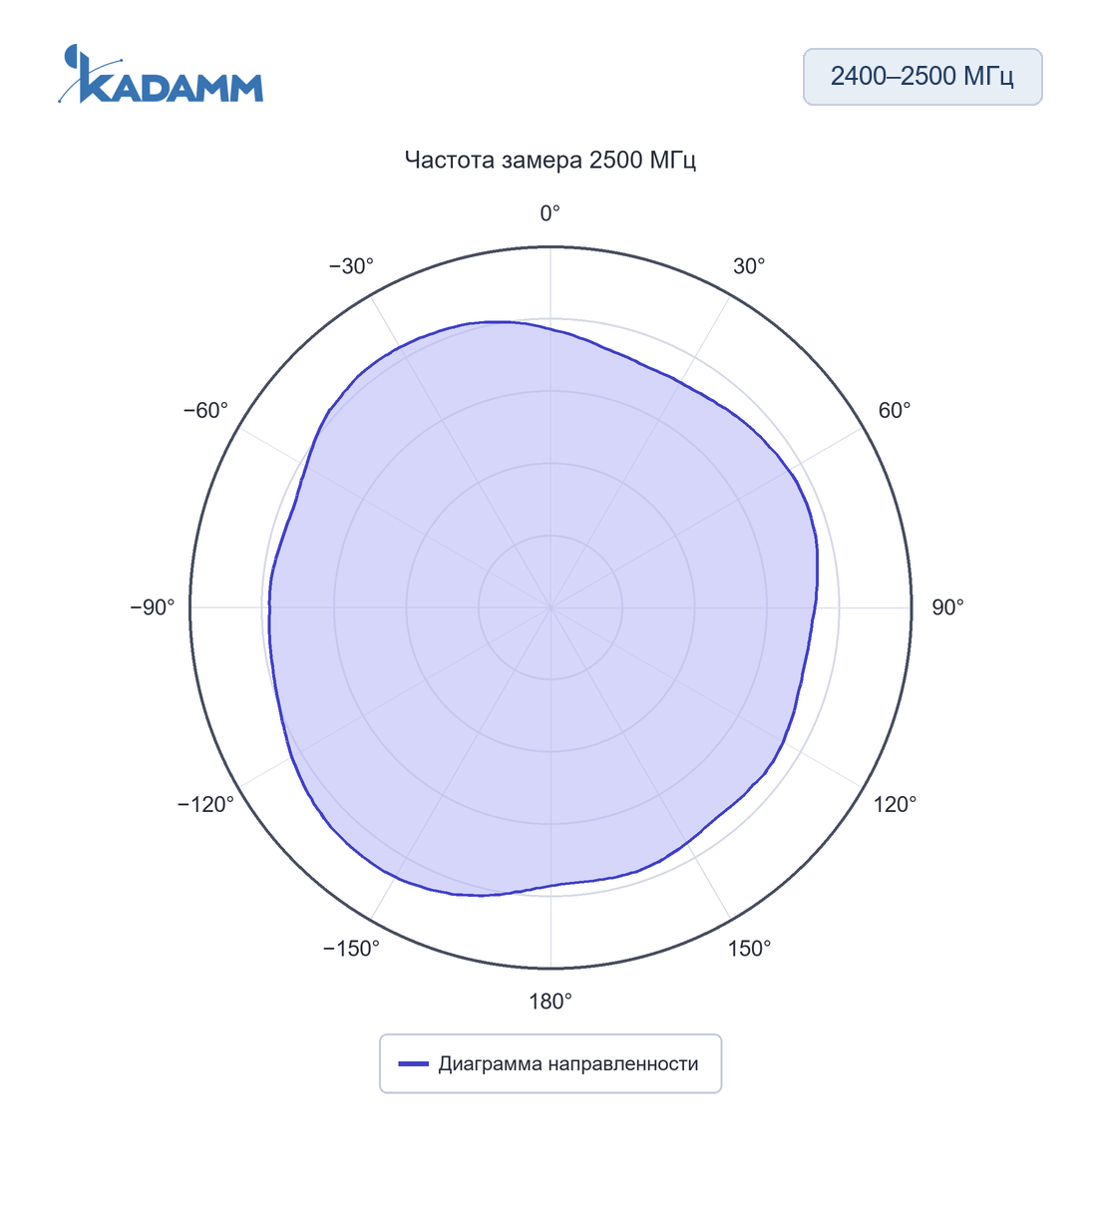Click the 150° angle label
This screenshot has width=1101, height=1208.
[x=749, y=949]
